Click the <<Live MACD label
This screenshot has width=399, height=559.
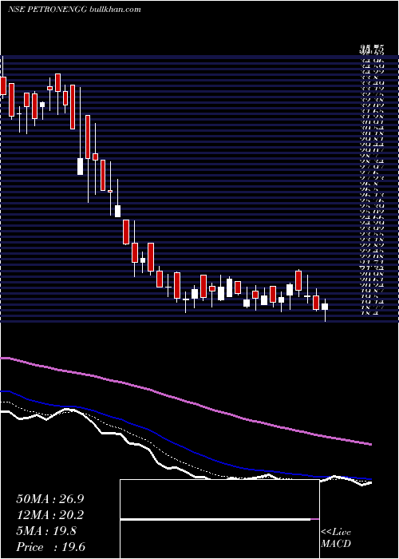(x=336, y=537)
